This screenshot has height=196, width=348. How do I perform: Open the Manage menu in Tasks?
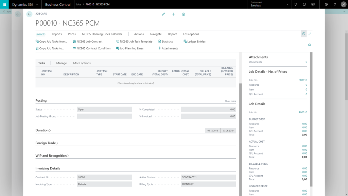tap(62, 63)
